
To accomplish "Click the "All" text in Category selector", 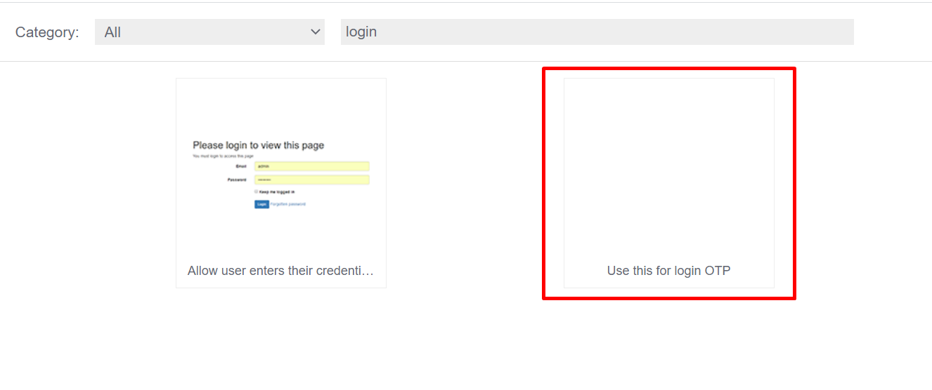I will [112, 32].
